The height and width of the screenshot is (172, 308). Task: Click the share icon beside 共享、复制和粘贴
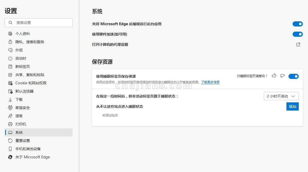10,75
